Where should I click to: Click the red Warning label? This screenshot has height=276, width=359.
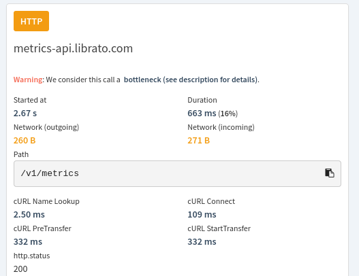28,80
